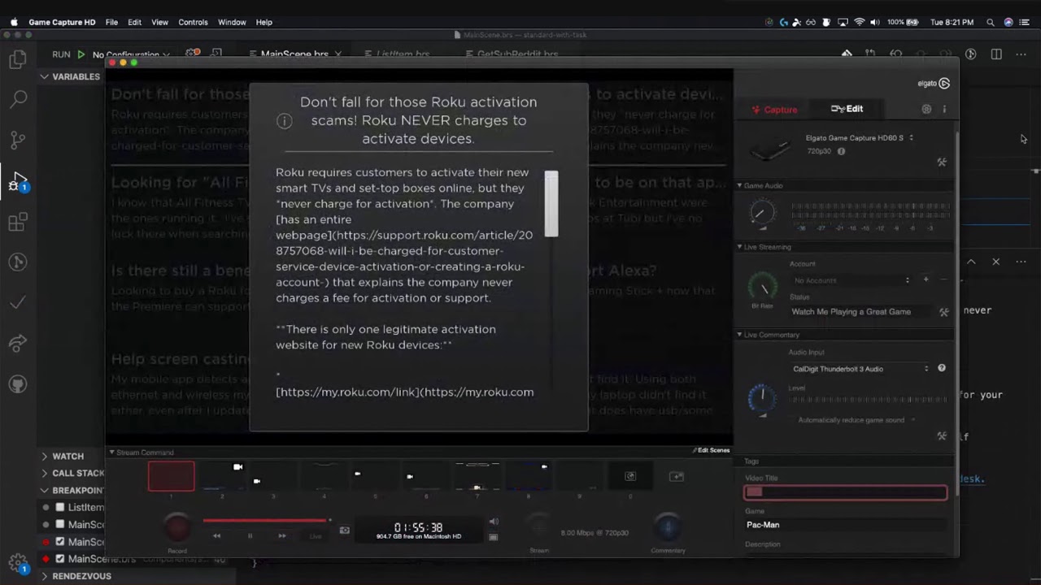The width and height of the screenshot is (1041, 585).
Task: Open the Explorer icon in VS Code activity bar
Action: point(18,59)
